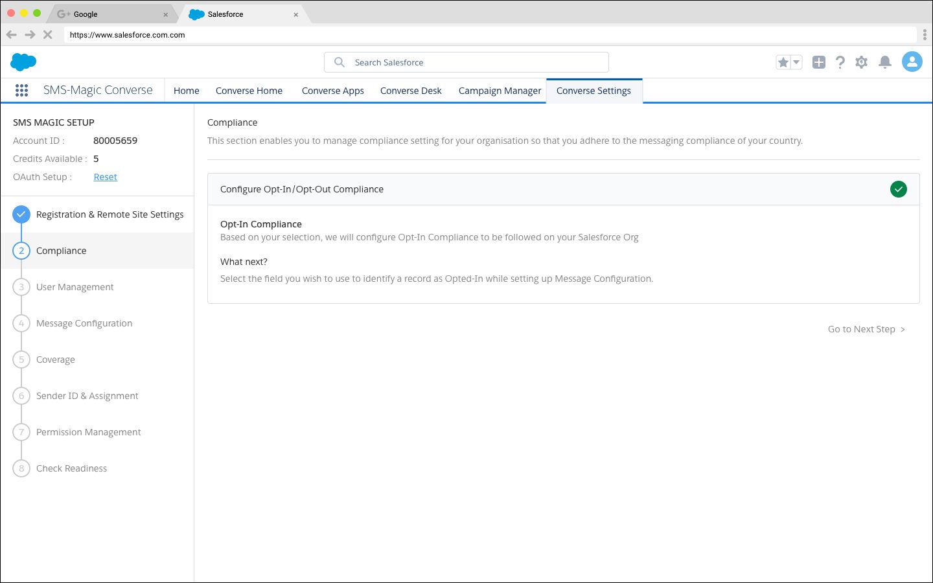Click the OAuth Setup Reset link
Viewport: 933px width, 583px height.
[105, 177]
